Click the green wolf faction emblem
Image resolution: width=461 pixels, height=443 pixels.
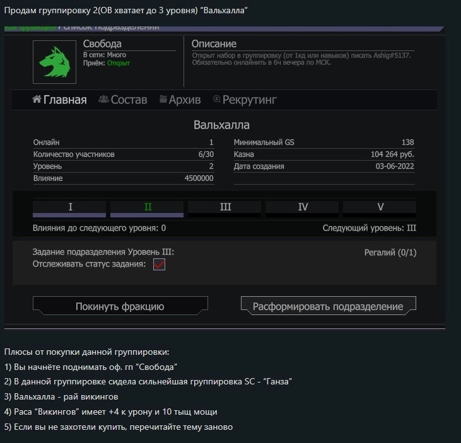tap(54, 62)
